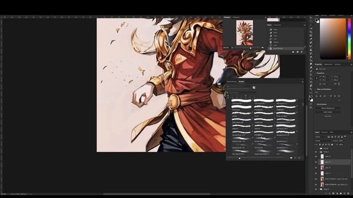Select the Brush tool in the toolbar
Image resolution: width=353 pixels, height=198 pixels.
[311, 46]
